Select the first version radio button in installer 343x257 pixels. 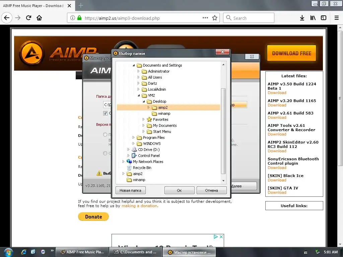pos(105,135)
